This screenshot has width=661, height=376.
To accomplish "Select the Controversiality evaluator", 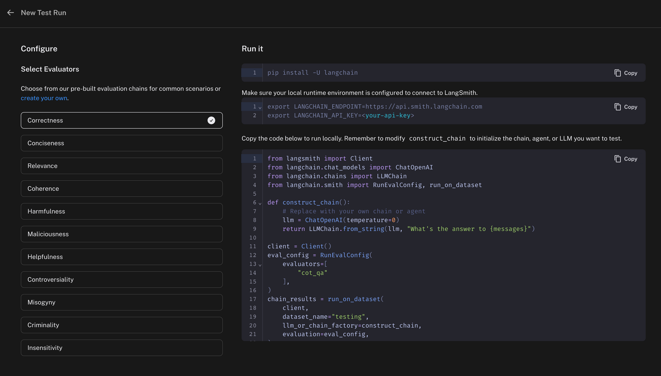I will pyautogui.click(x=122, y=280).
